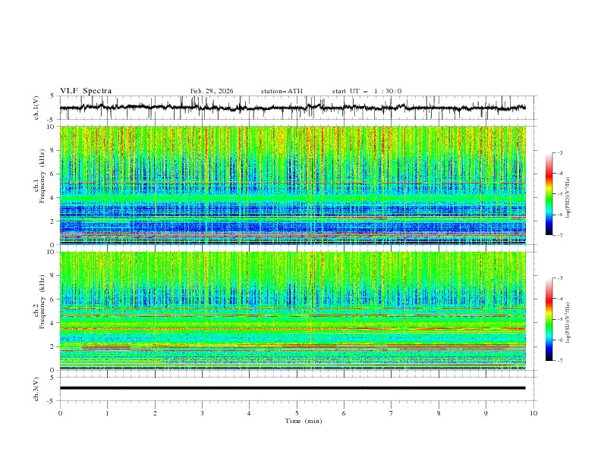Click the time-axis tick label "7"
The height and width of the screenshot is (464, 601).
point(392,413)
